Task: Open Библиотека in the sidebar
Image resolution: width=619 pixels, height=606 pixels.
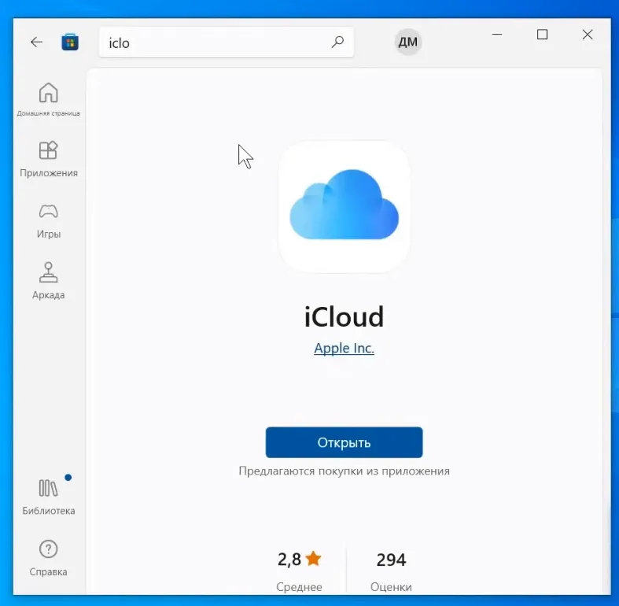Action: [x=48, y=497]
